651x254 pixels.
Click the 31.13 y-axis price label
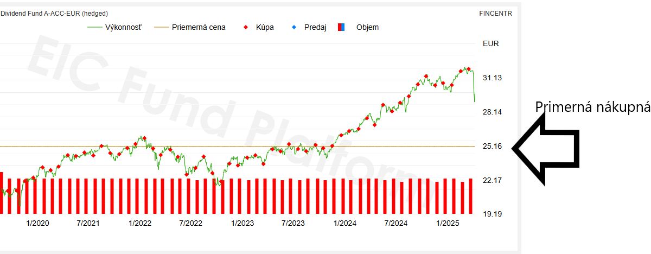click(492, 78)
